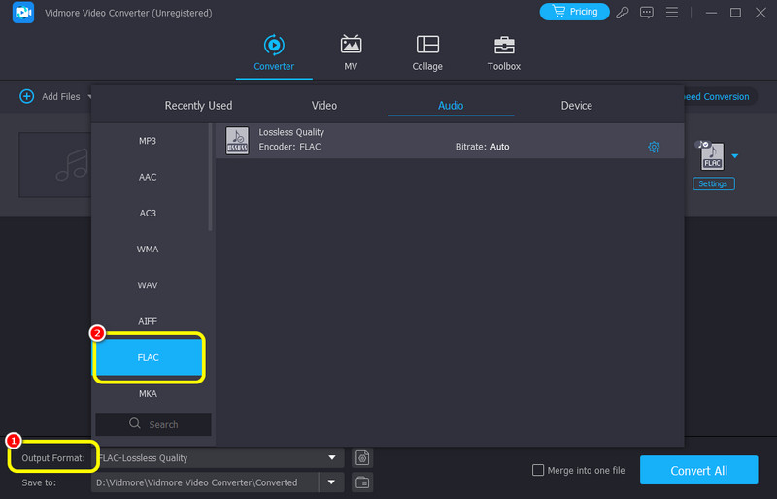
Task: Select WAV from the format list
Action: coord(148,285)
